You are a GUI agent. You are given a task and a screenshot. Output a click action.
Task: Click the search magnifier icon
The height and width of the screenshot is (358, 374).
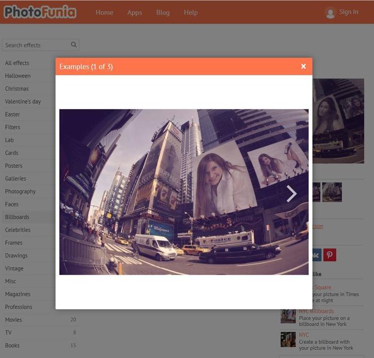pyautogui.click(x=74, y=44)
